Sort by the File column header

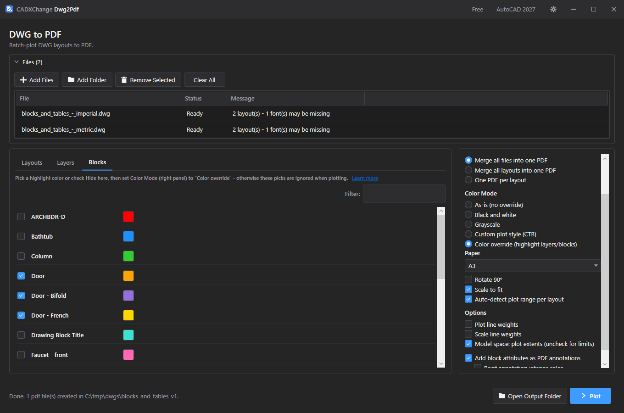(x=98, y=98)
